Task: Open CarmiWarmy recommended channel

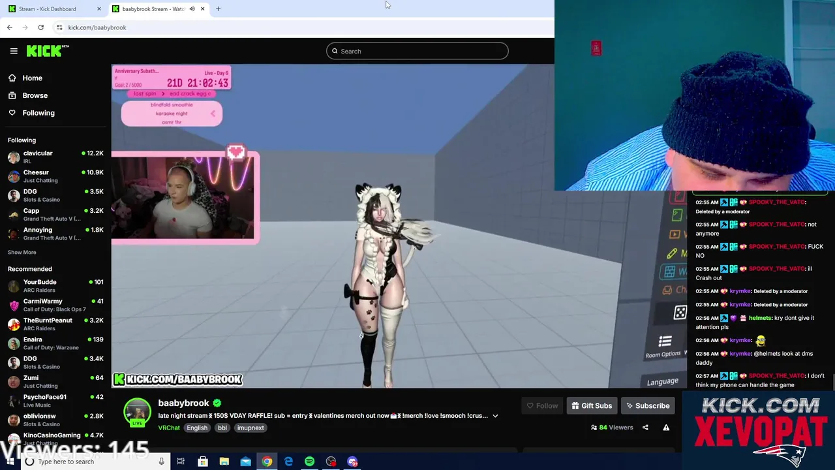Action: point(55,305)
